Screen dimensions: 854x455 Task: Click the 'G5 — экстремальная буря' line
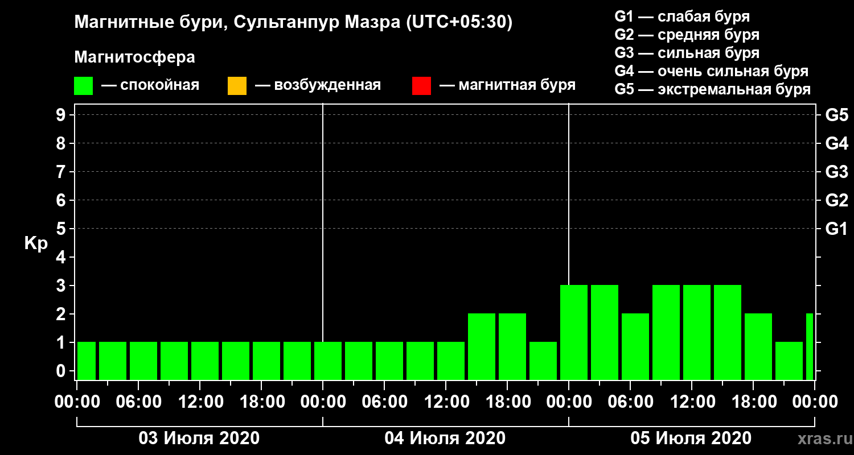pos(713,89)
